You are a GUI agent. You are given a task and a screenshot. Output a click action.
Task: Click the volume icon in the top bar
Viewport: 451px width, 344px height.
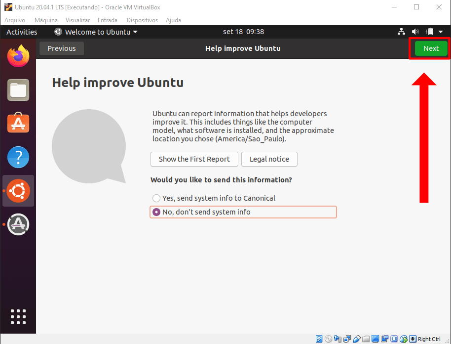pyautogui.click(x=415, y=32)
